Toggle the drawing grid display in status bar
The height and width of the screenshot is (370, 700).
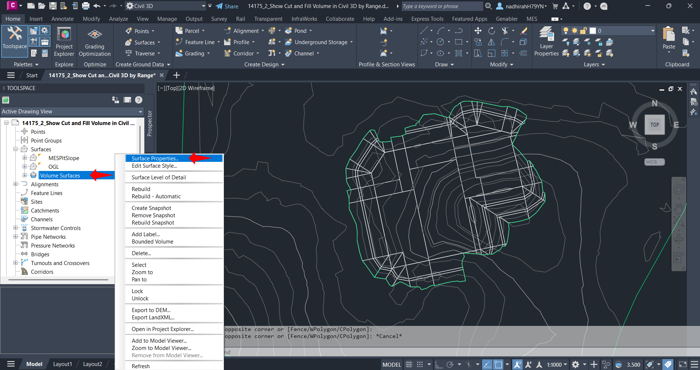[409, 364]
